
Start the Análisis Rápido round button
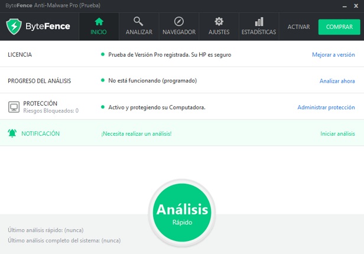[x=182, y=213]
